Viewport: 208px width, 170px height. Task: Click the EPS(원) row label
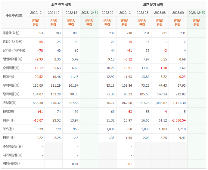(8, 112)
